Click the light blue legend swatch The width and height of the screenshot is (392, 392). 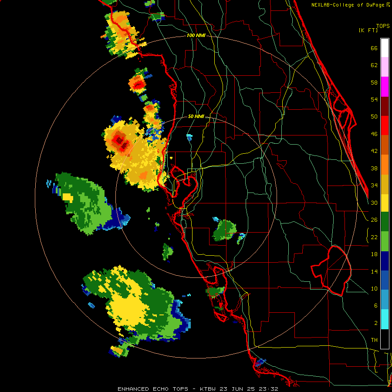coord(385,300)
